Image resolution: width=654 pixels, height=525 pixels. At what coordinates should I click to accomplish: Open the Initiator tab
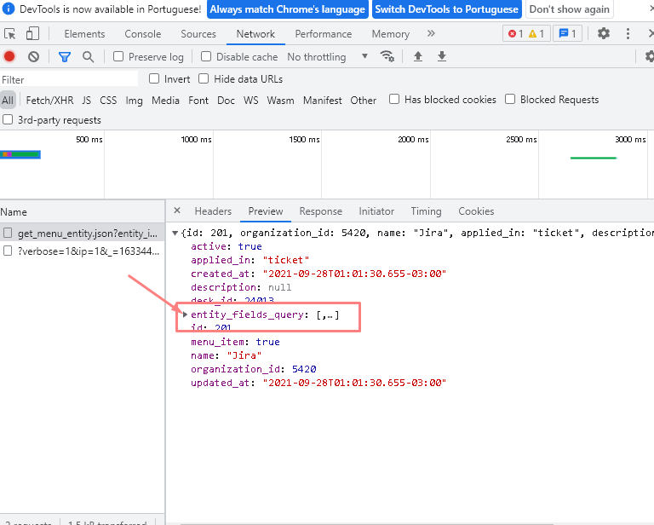point(376,211)
